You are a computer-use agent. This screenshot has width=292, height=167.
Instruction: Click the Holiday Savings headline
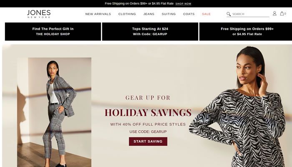click(x=148, y=113)
